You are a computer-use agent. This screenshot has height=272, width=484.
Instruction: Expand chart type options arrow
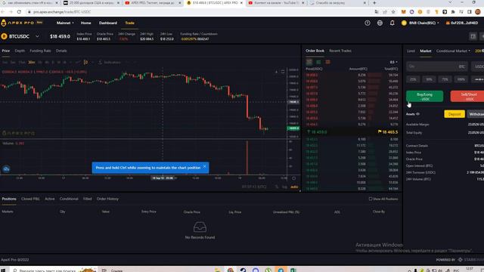[92, 62]
